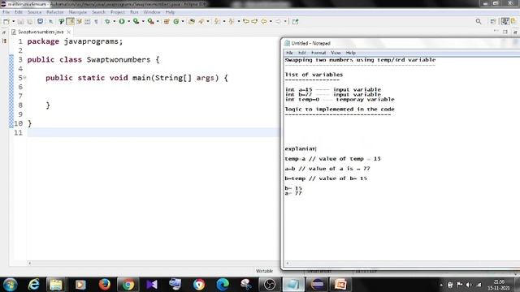Open Microsoft Edge from the taskbar
The height and width of the screenshot is (292, 520).
[223, 285]
